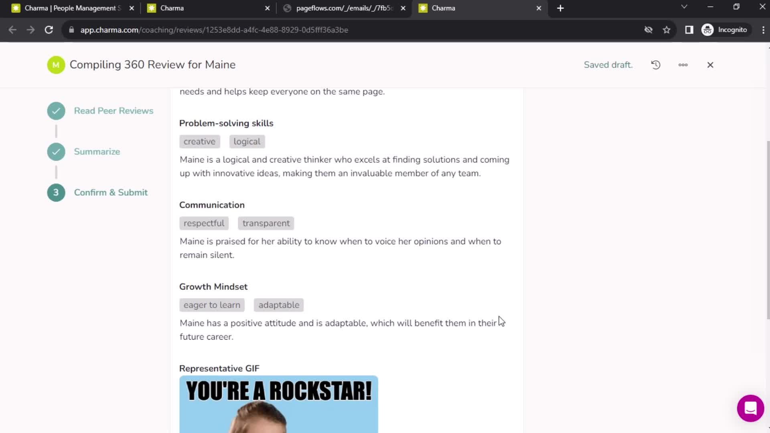The height and width of the screenshot is (433, 770).
Task: Open the chat support bubble
Action: [x=750, y=408]
